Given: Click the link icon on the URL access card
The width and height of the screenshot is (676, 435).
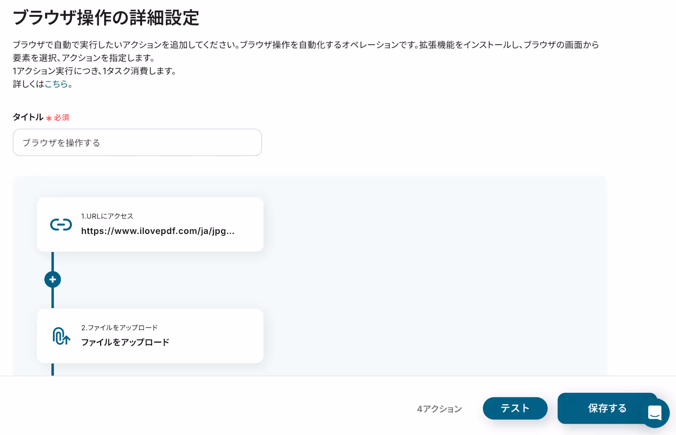Looking at the screenshot, I should [61, 225].
